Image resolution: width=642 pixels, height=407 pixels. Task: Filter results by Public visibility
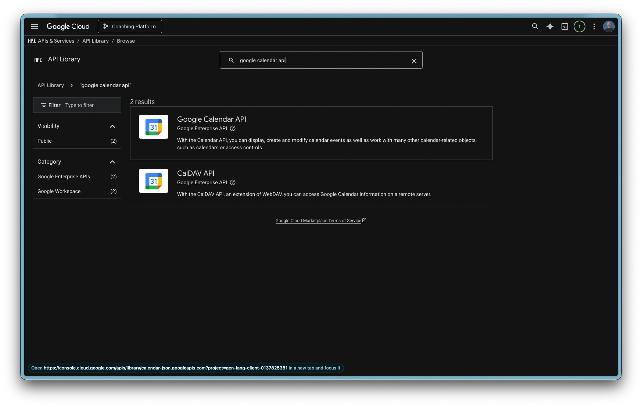(44, 141)
